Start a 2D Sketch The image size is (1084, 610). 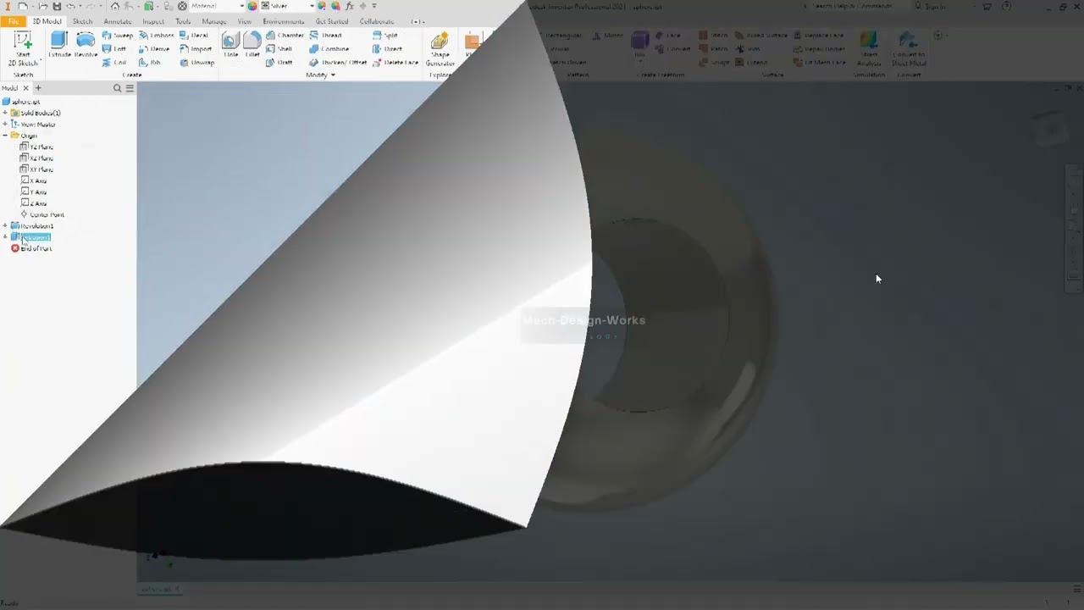pyautogui.click(x=23, y=49)
